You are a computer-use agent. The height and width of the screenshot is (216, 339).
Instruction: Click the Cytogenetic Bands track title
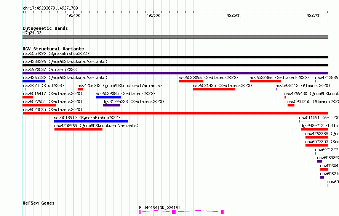(x=45, y=28)
